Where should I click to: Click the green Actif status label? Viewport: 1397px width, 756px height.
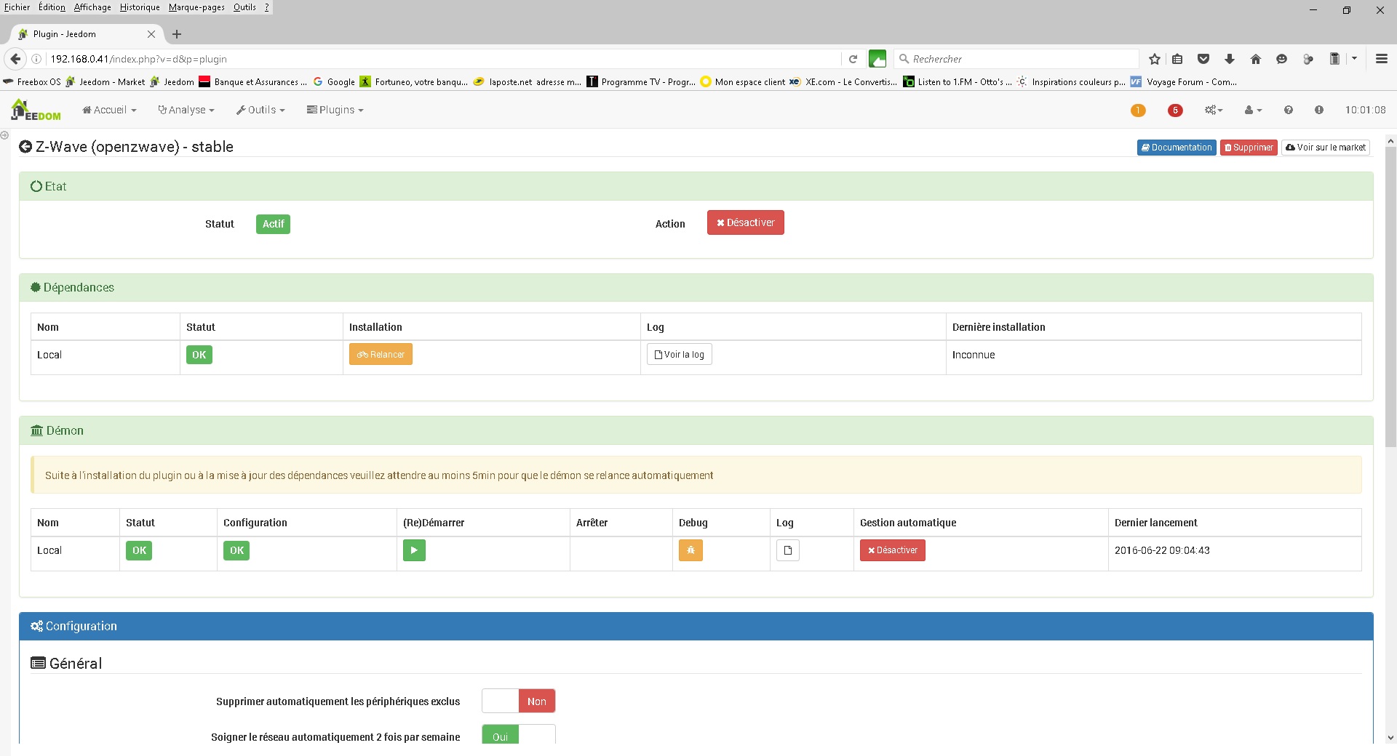[x=273, y=224]
